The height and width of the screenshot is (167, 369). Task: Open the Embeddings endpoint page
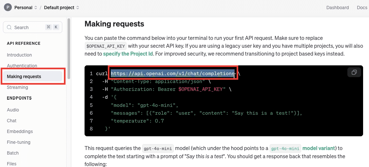[20, 132]
